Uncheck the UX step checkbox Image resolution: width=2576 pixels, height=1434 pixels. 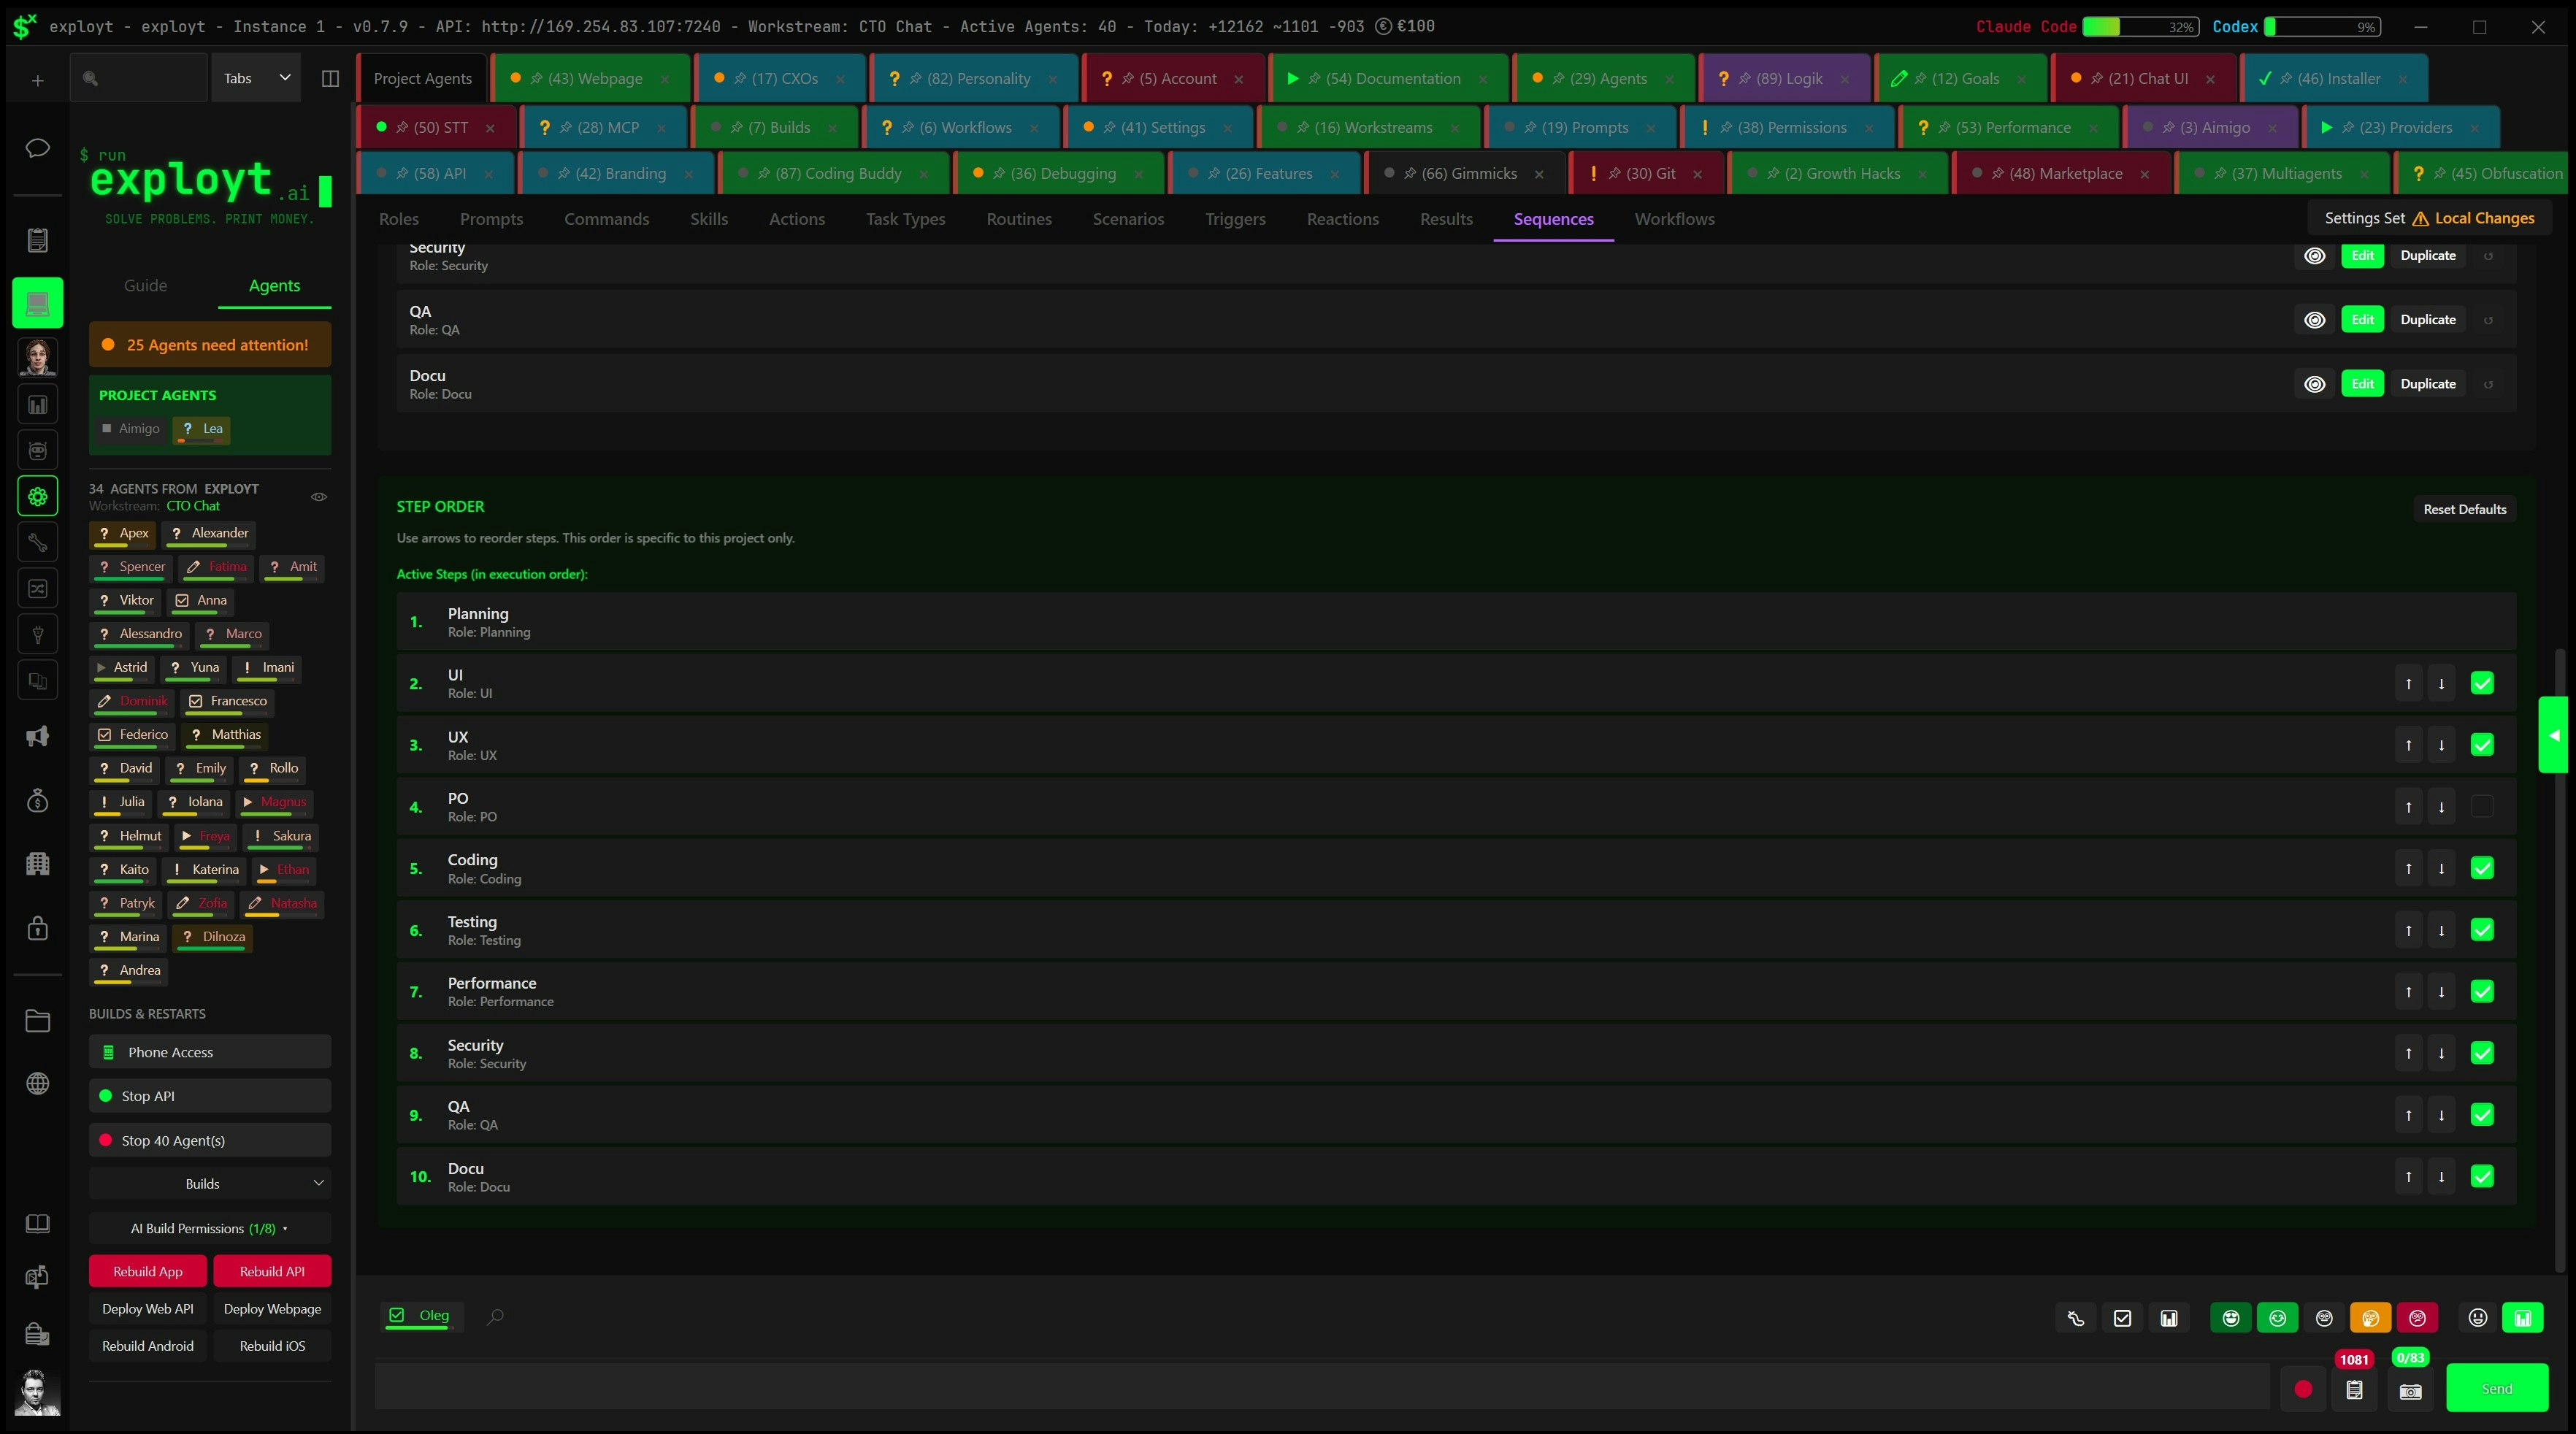[x=2481, y=745]
